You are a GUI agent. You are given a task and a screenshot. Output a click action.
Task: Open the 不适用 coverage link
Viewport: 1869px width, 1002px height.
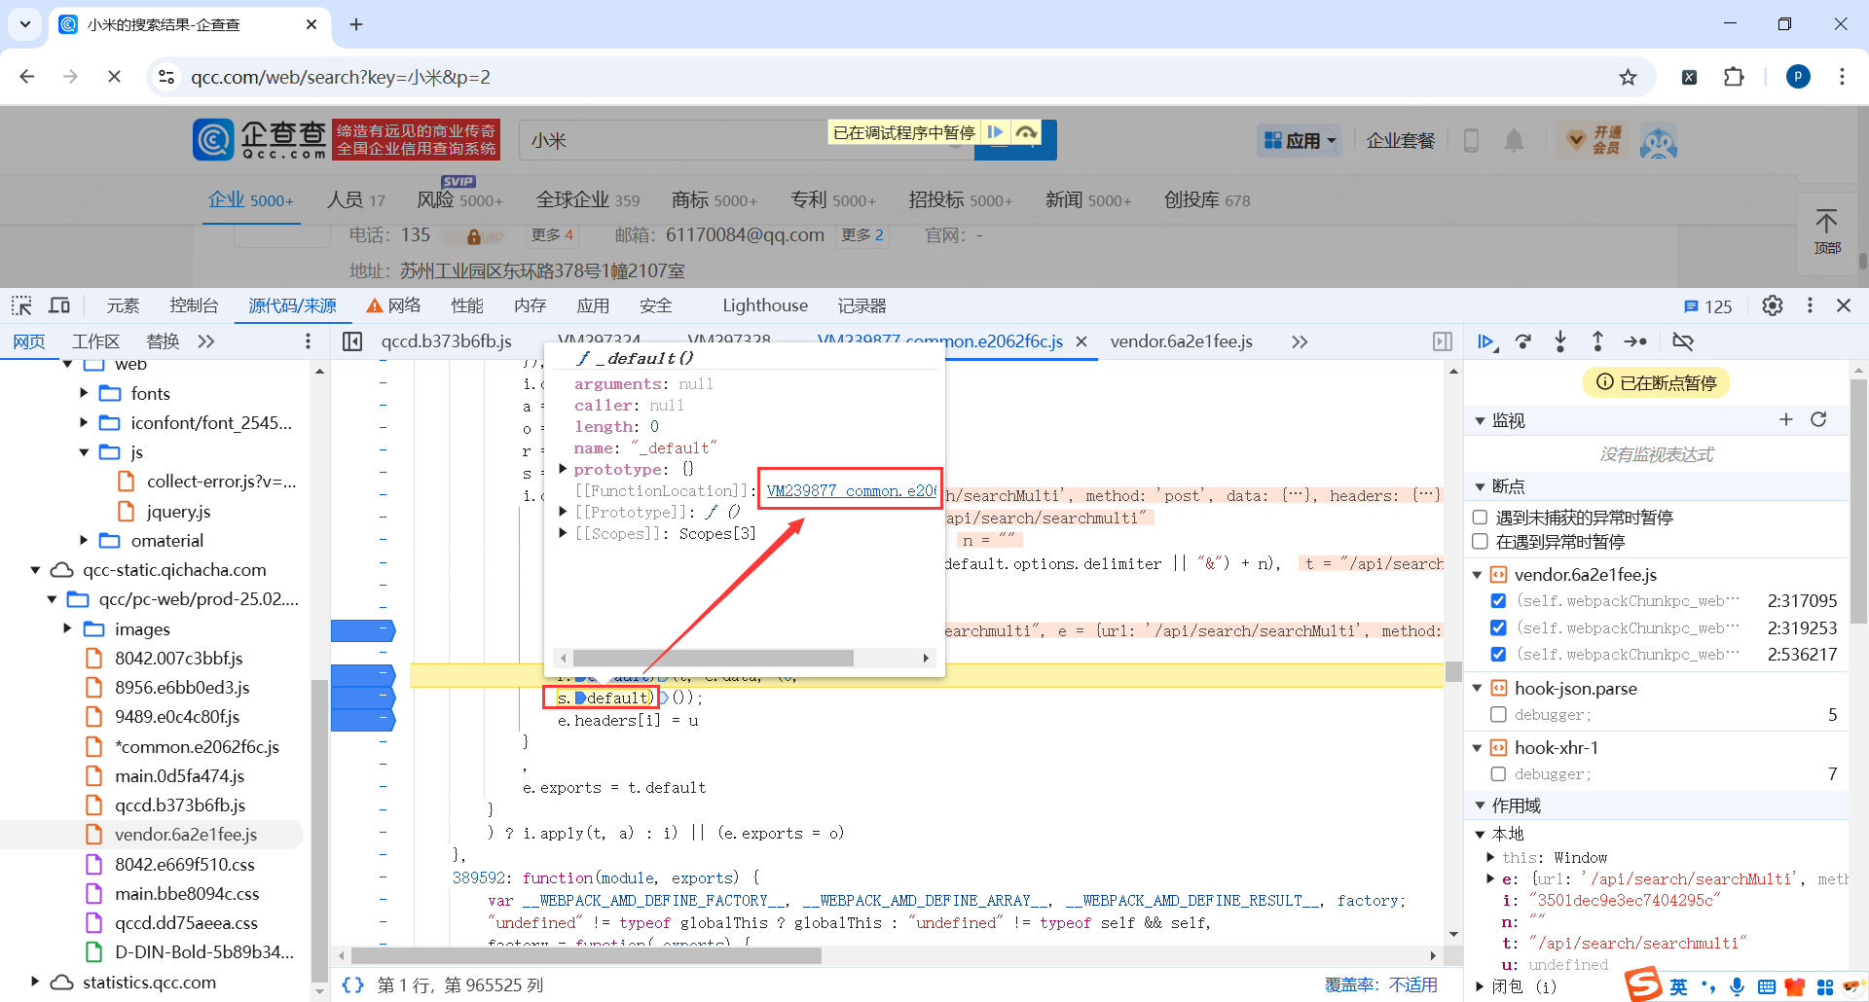click(1413, 984)
